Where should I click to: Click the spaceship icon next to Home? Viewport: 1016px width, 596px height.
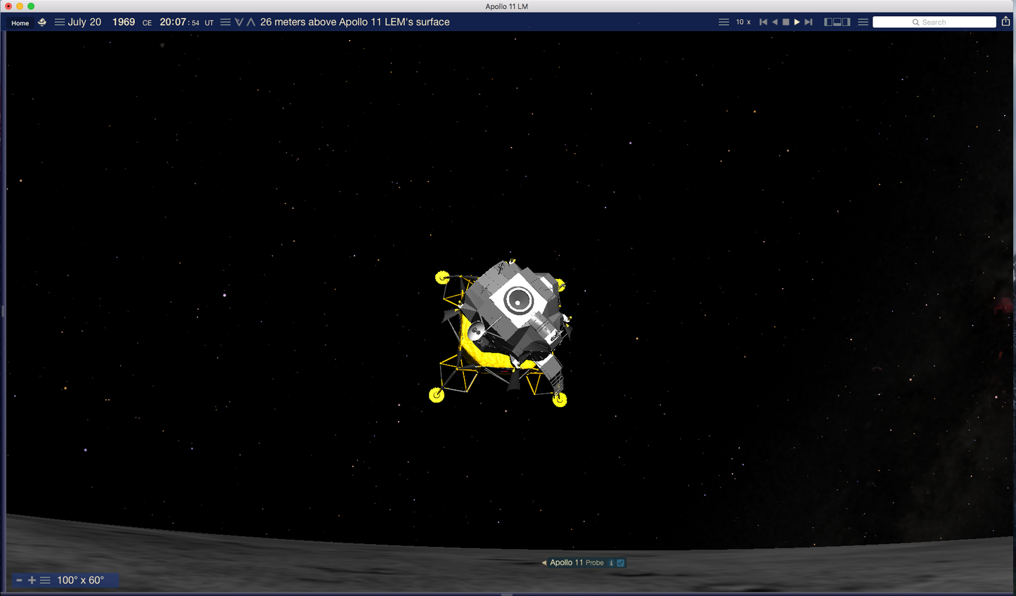(42, 22)
